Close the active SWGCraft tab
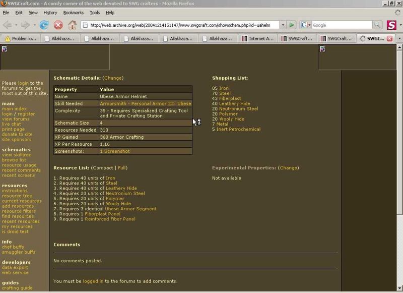403x293 pixels. click(x=389, y=38)
